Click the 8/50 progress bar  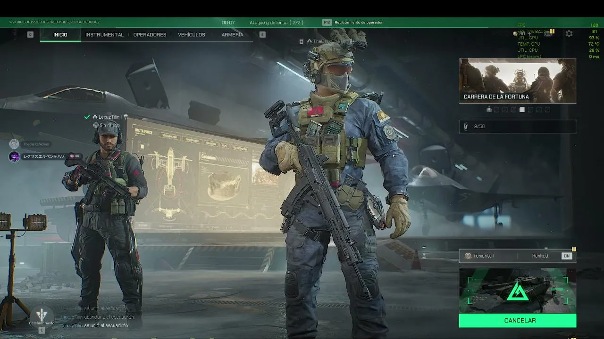point(518,127)
